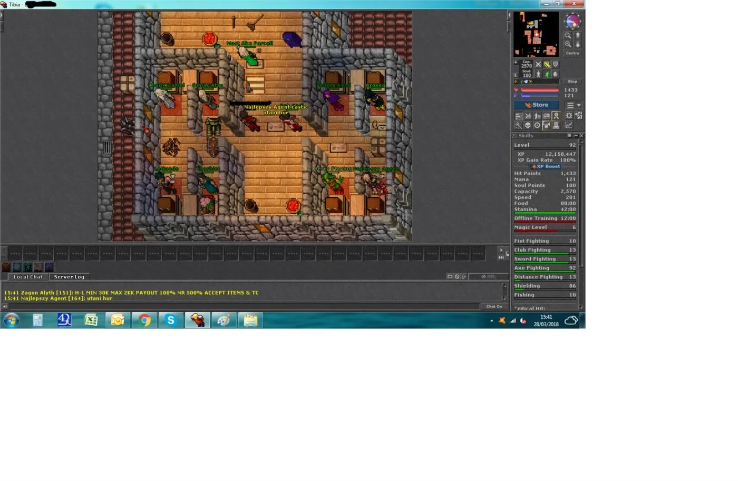
Task: Expand the plus button beside Cap
Action: 516,63
